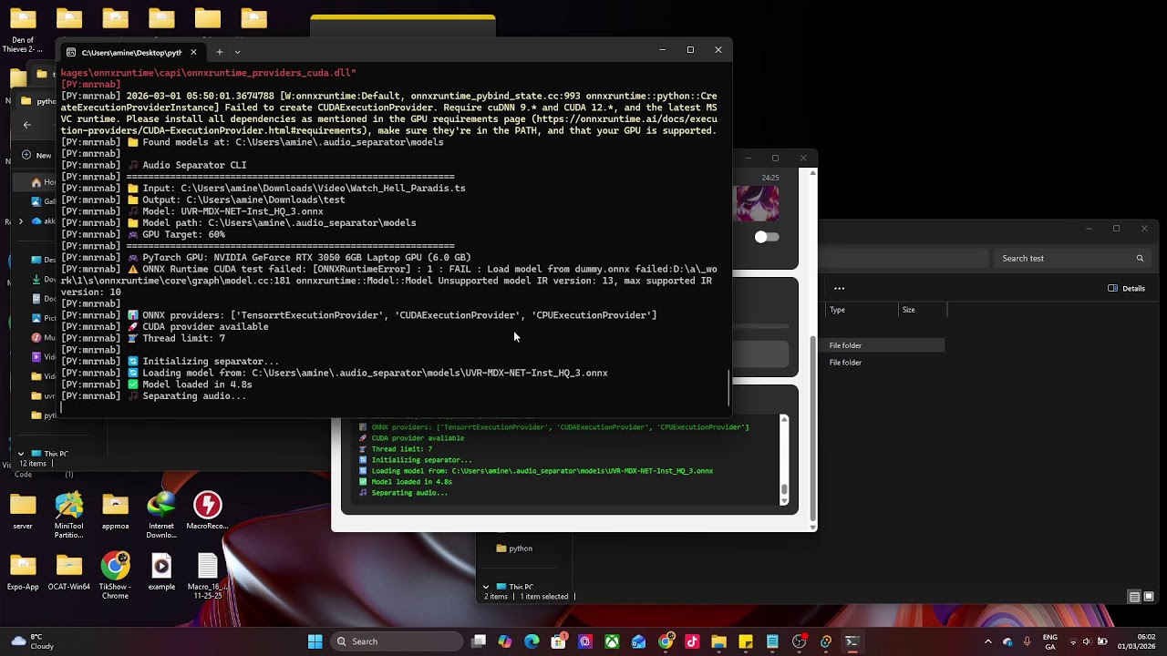Screen dimensions: 1167x656
Task: Click the anime thumbnail in the app window
Action: tap(758, 203)
